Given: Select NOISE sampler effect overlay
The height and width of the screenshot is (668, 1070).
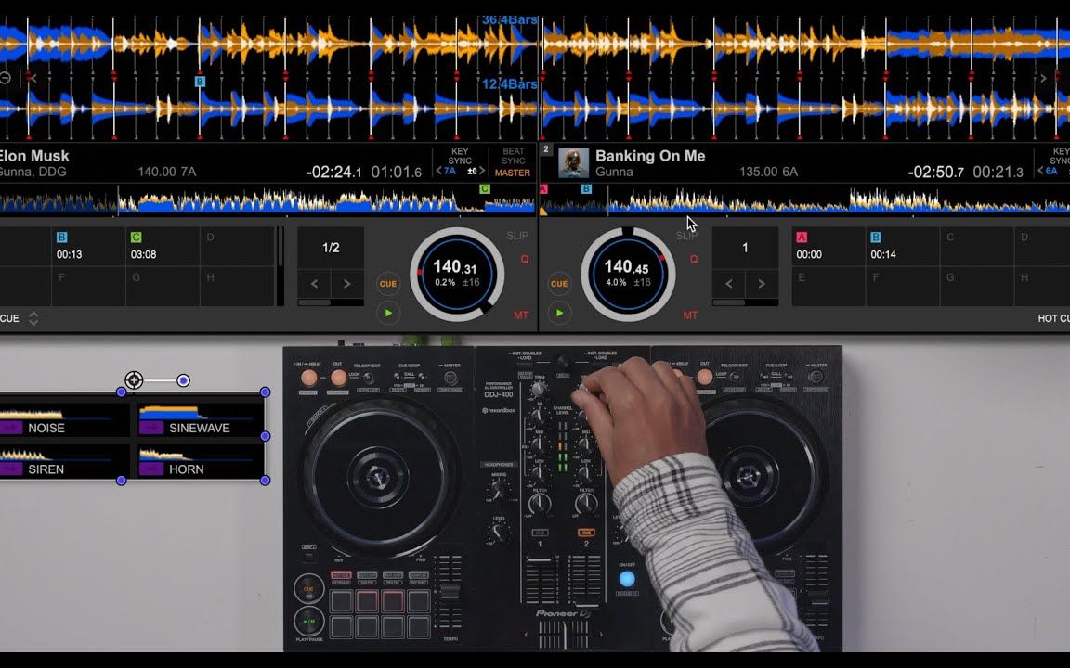Looking at the screenshot, I should (64, 418).
